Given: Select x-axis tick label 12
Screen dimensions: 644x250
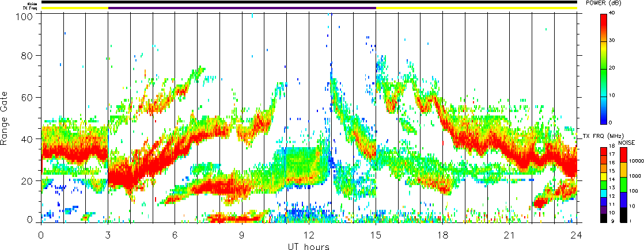Looking at the screenshot, I should [x=309, y=234].
